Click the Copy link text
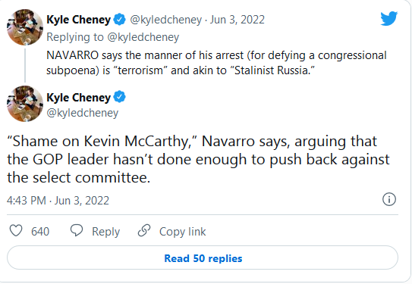The image size is (412, 284). [183, 232]
